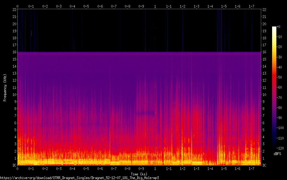Click the 10 kHz tick on the right axis
Viewport: 287px width, 180px height.
coord(264,94)
